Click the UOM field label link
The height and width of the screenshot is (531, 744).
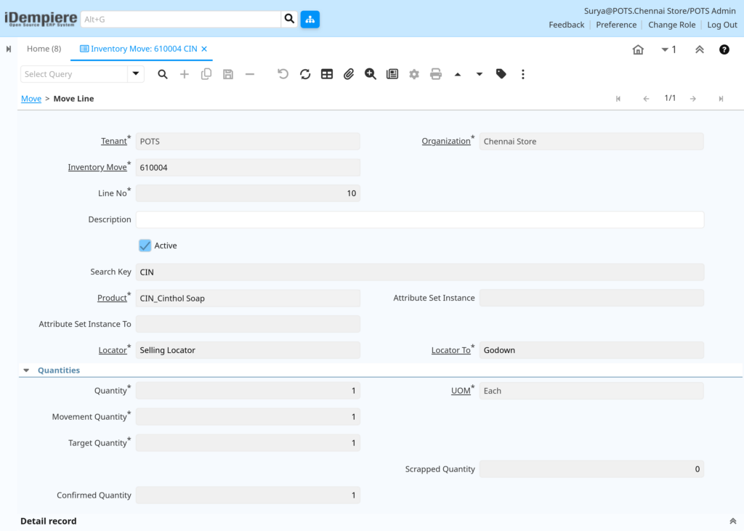click(x=461, y=391)
